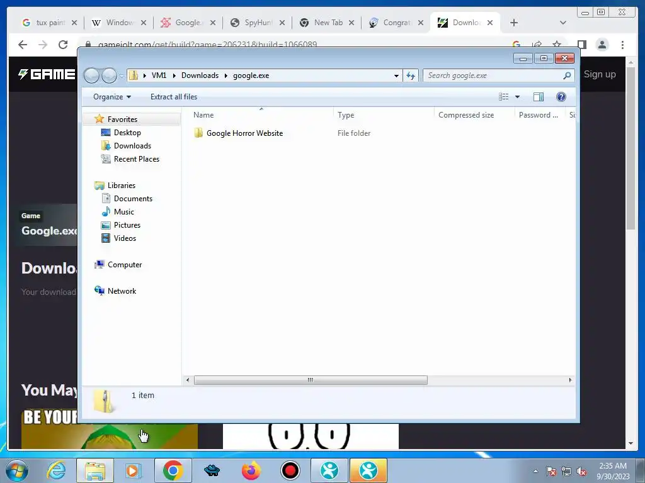Screen dimensions: 645x483
Task: Open Chrome three-dot menu
Action: [622, 45]
